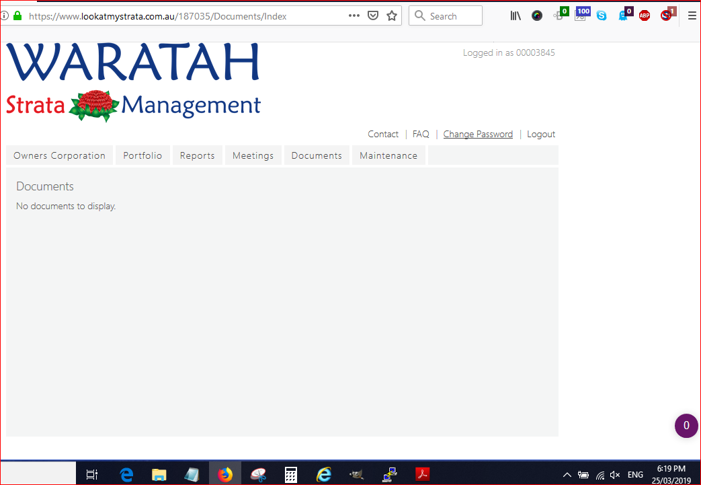Click the Ghostery extension icon
The height and width of the screenshot is (485, 701).
[624, 15]
